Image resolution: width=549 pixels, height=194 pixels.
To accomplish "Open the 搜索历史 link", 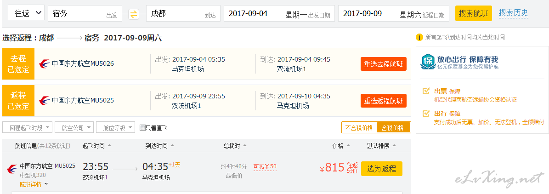I will tap(513, 13).
